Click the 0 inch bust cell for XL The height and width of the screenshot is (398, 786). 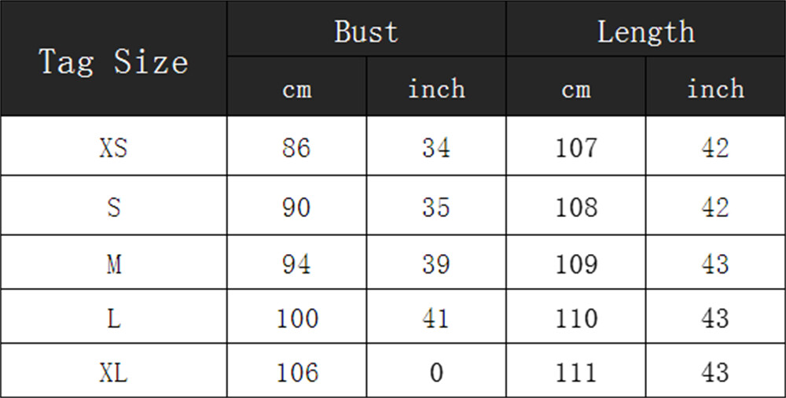[436, 372]
